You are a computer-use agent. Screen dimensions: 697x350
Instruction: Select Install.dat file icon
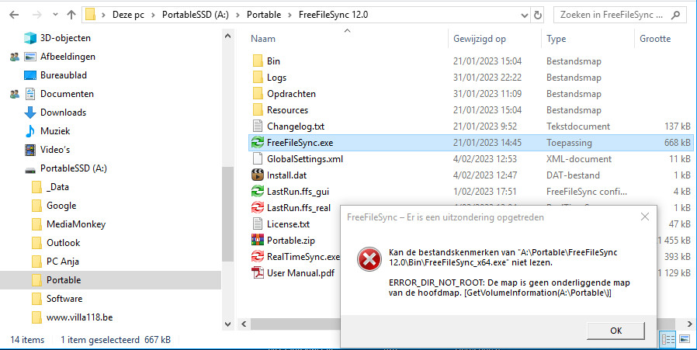258,175
